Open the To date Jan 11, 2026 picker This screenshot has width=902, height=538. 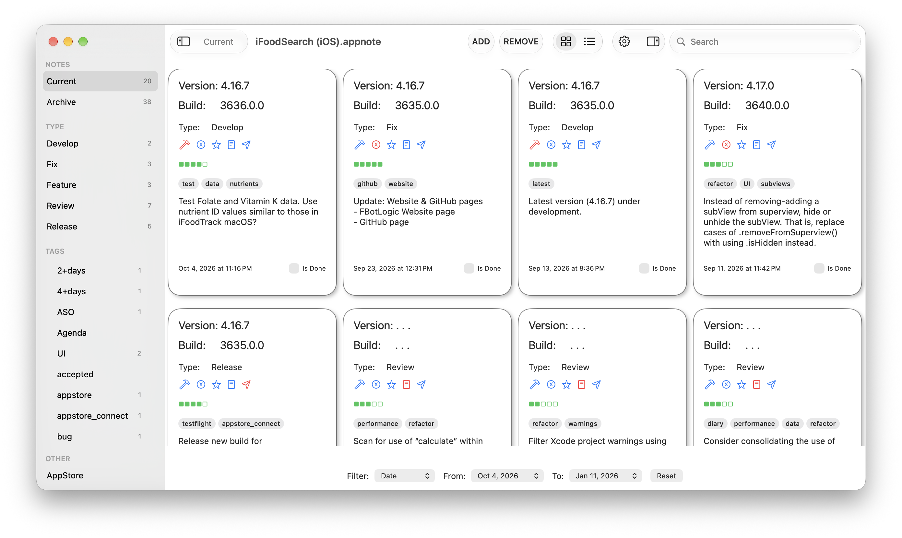pos(605,476)
